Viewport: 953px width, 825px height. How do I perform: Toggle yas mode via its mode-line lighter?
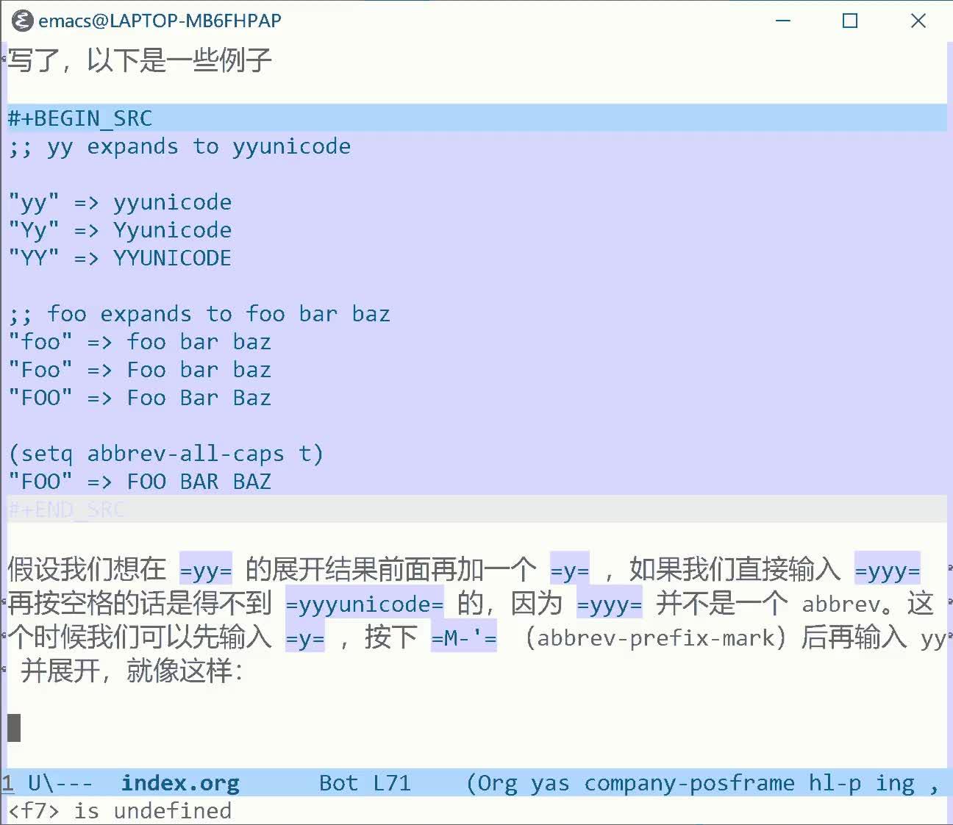tap(549, 783)
